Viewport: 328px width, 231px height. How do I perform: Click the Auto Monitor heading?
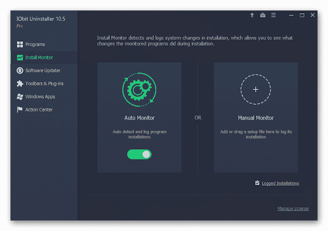tap(139, 118)
